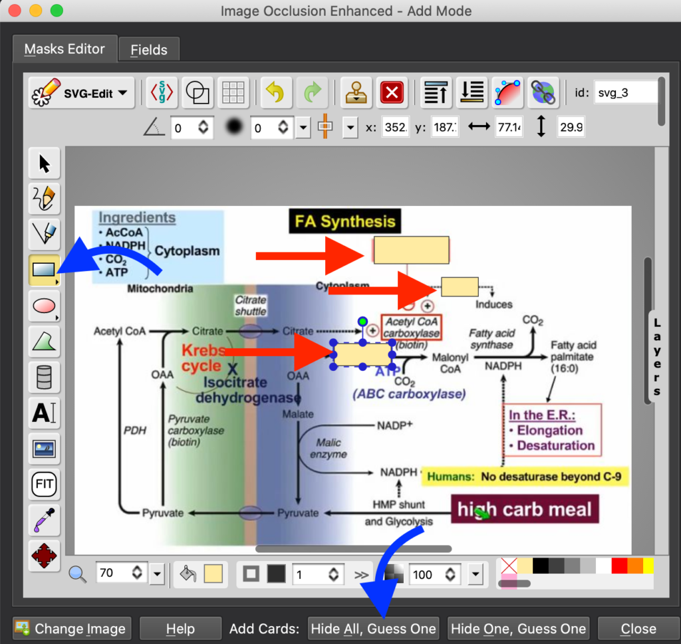Choose the Select arrow tool

(x=45, y=163)
